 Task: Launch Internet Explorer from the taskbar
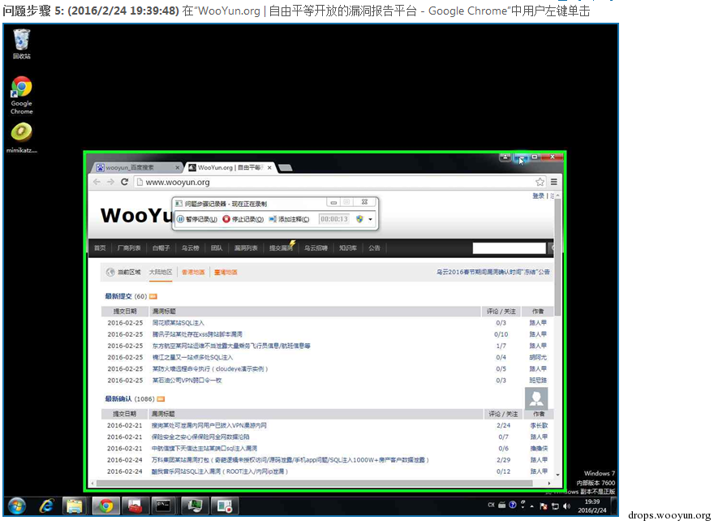coord(46,506)
